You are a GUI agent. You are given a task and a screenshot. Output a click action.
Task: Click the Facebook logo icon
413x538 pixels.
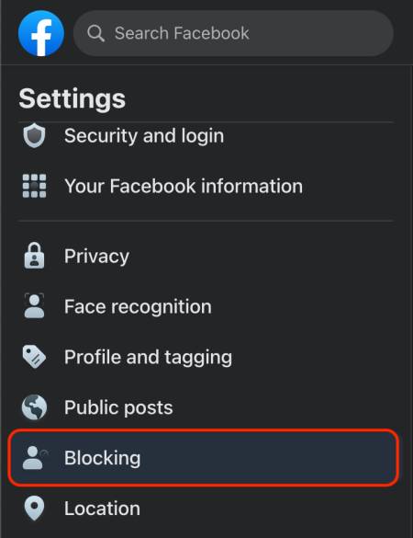(41, 33)
